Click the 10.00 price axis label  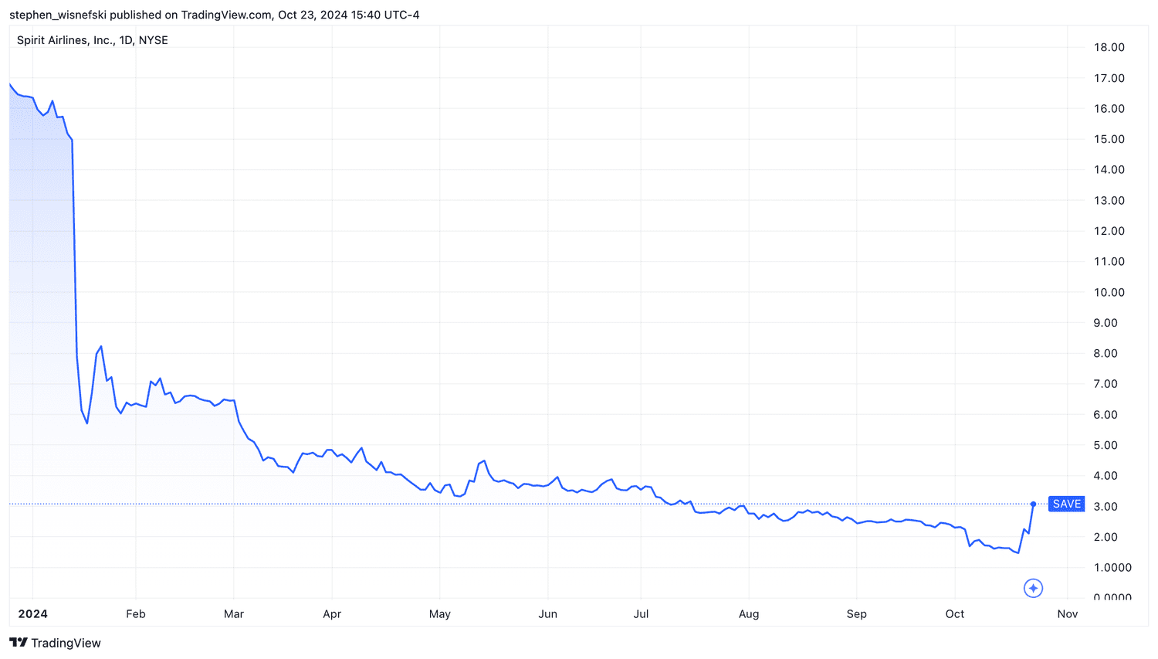pyautogui.click(x=1109, y=292)
